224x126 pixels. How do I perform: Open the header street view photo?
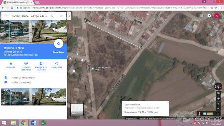34,32
